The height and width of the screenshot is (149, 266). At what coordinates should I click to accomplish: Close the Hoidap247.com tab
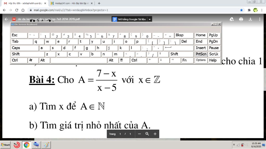(x=92, y=3)
